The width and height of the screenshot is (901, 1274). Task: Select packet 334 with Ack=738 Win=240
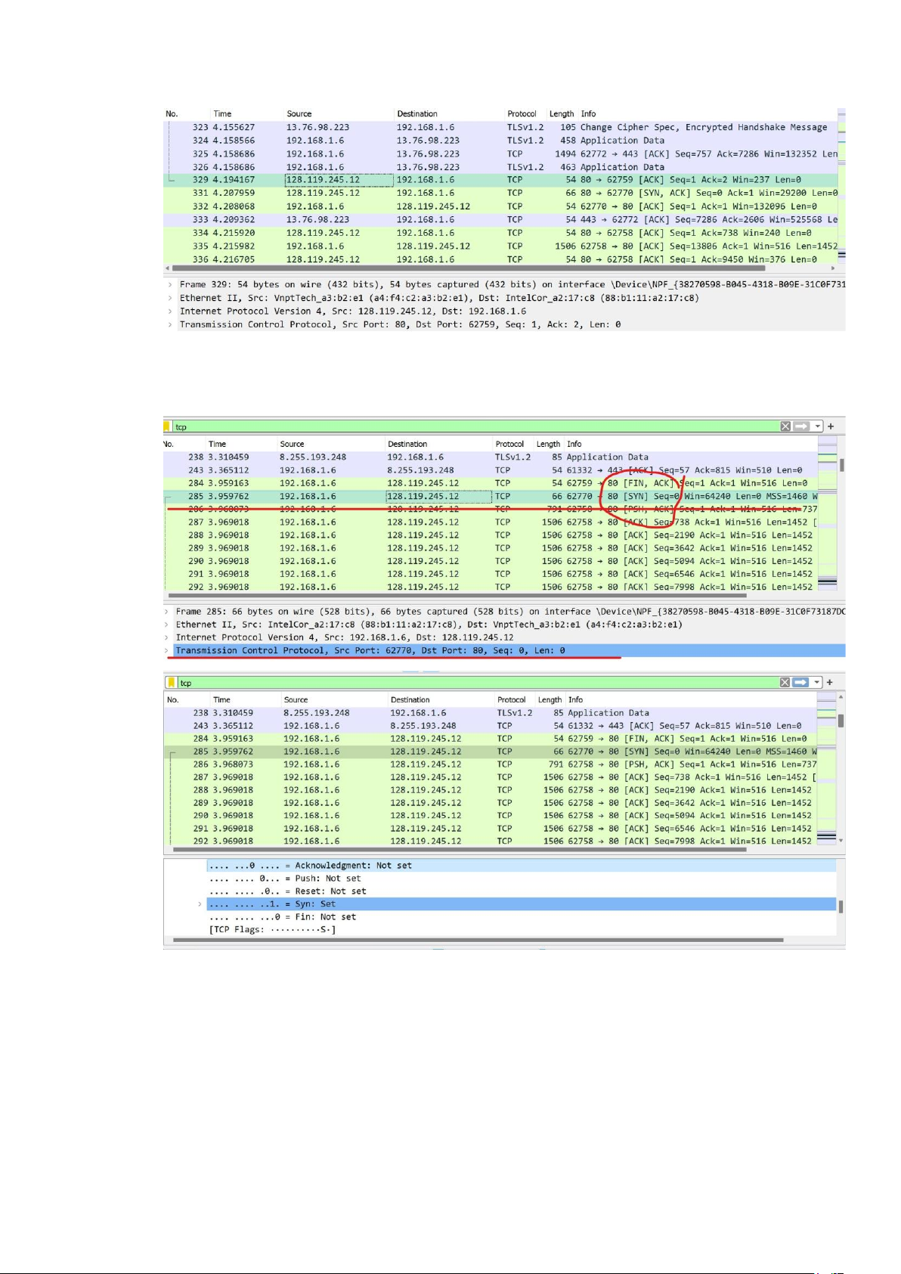pyautogui.click(x=500, y=233)
